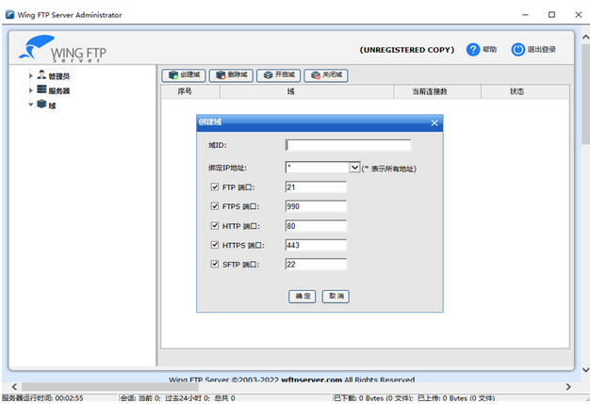This screenshot has height=404, width=590.
Task: Click the 会话 sessions status bar entry
Action: 177,398
